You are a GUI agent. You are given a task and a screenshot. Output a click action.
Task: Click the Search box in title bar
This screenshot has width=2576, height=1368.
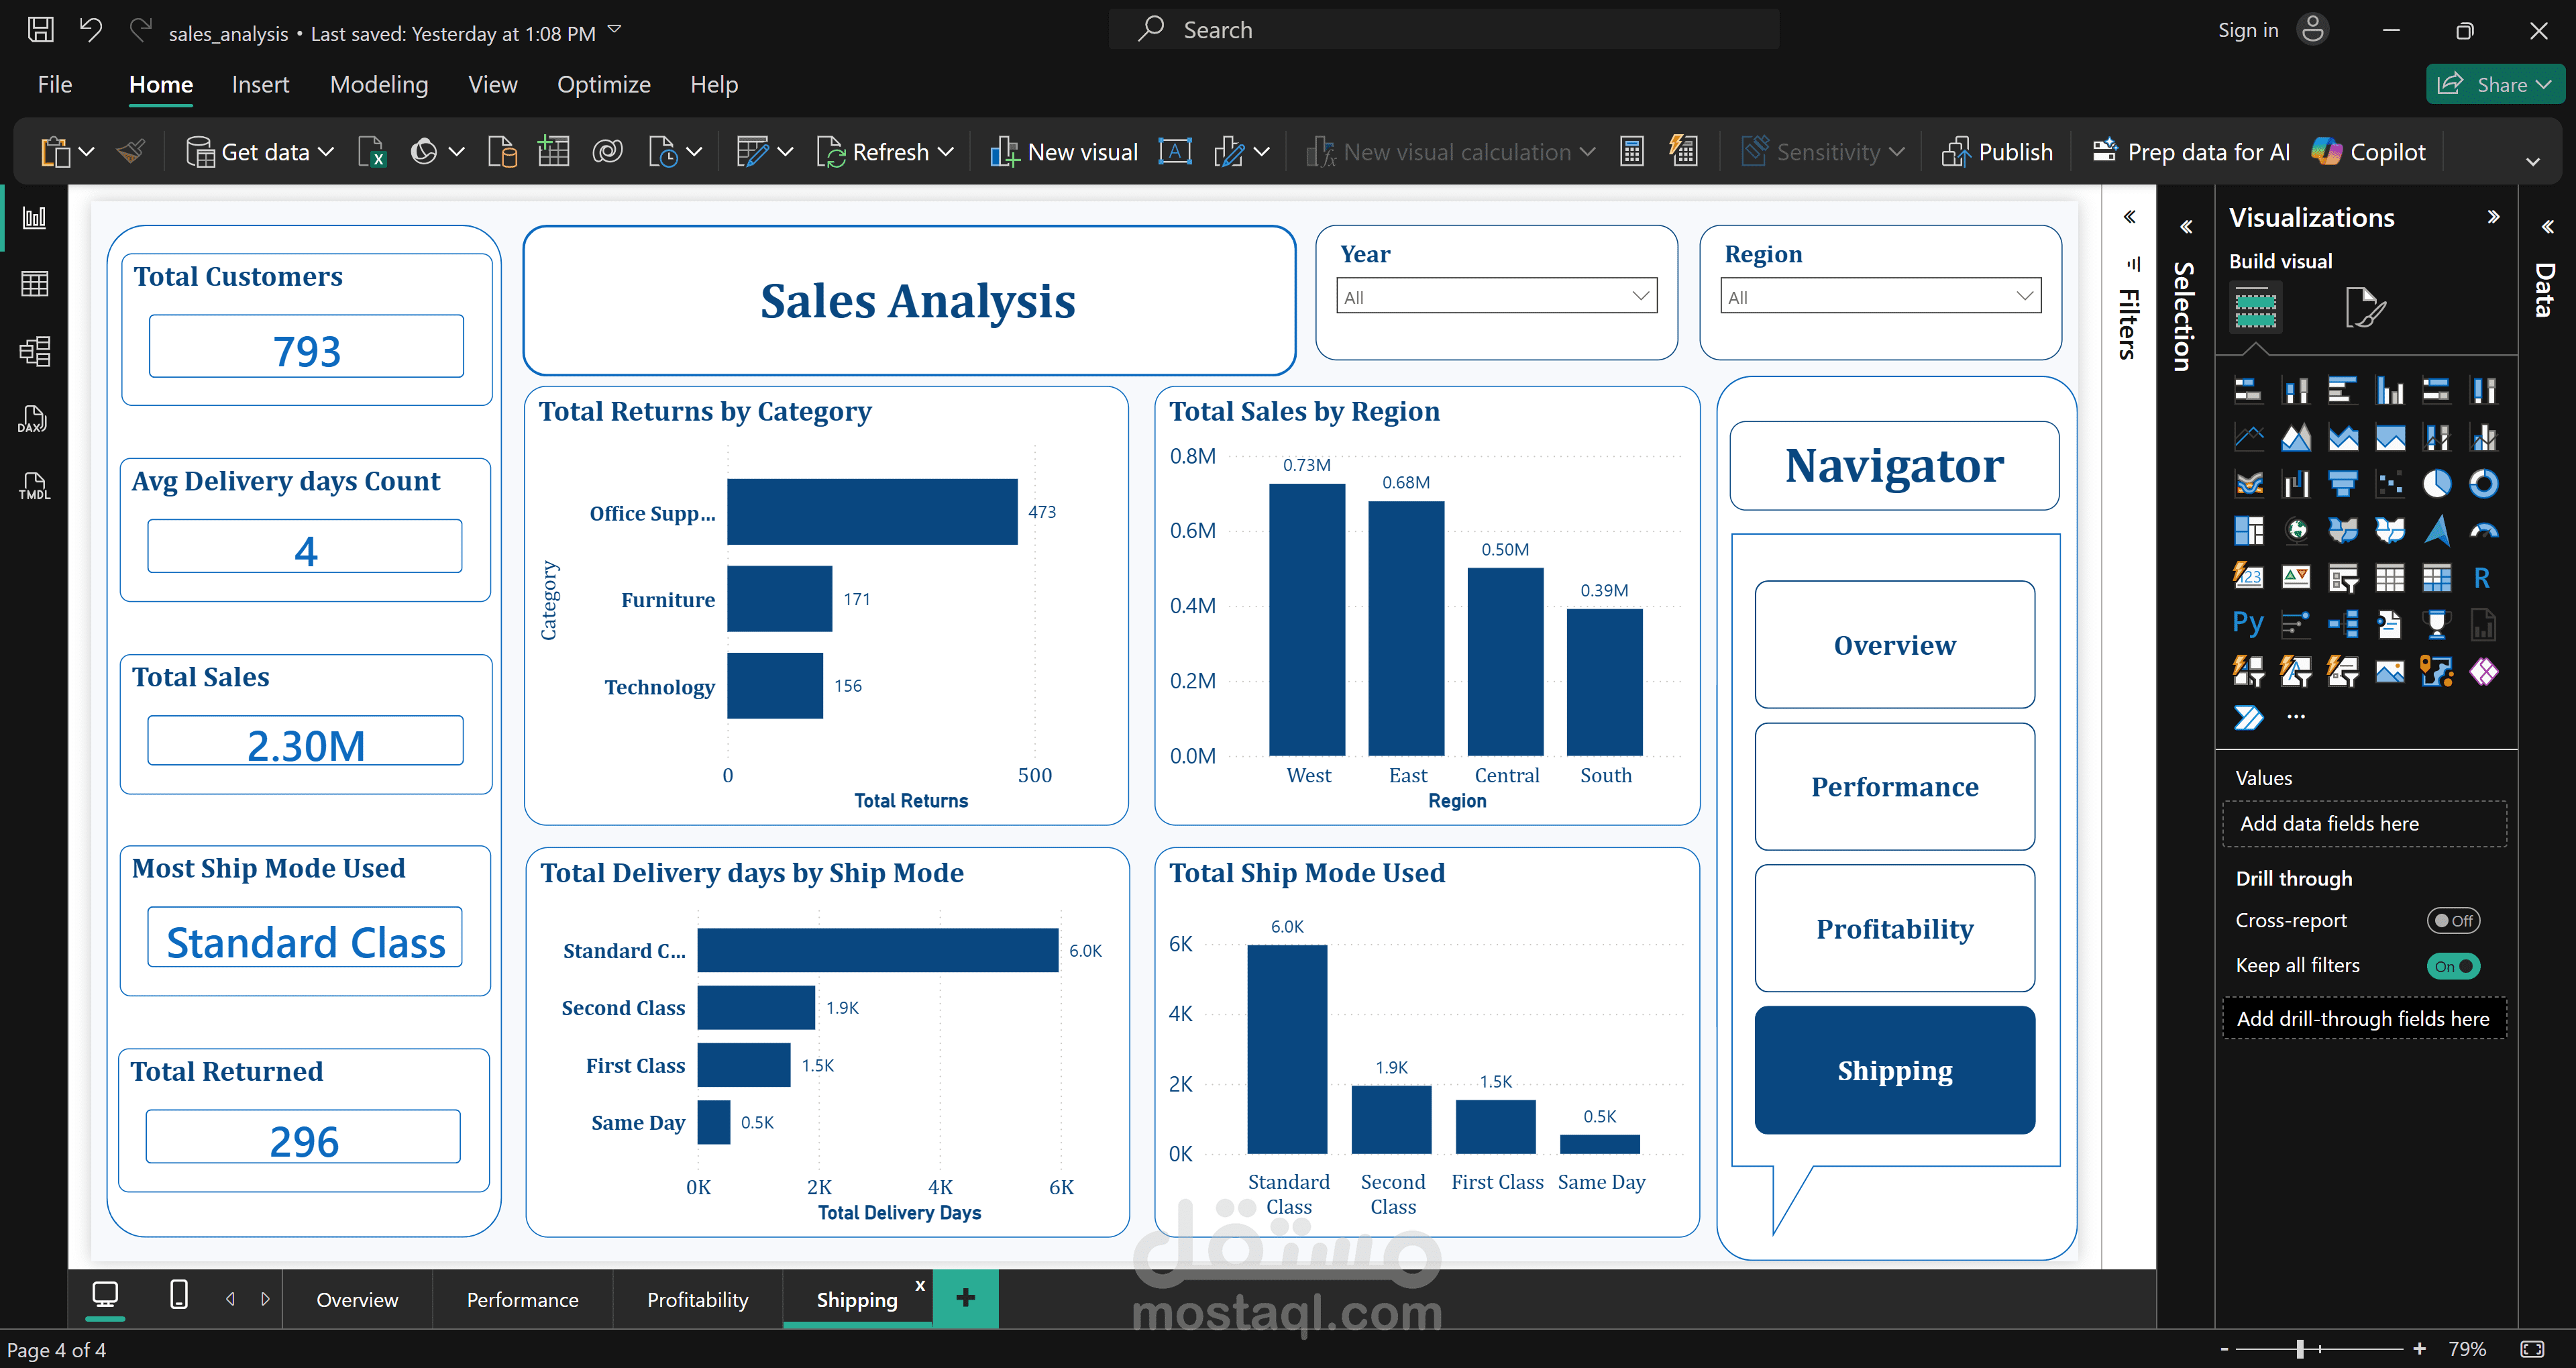click(1444, 30)
